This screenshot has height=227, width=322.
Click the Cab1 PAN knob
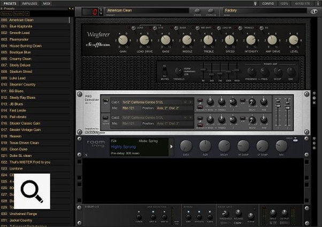coord(264,101)
